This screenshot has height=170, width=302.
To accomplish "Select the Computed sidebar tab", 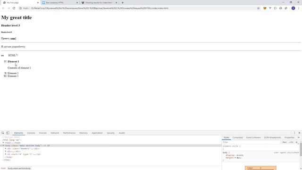I will click(x=238, y=137).
